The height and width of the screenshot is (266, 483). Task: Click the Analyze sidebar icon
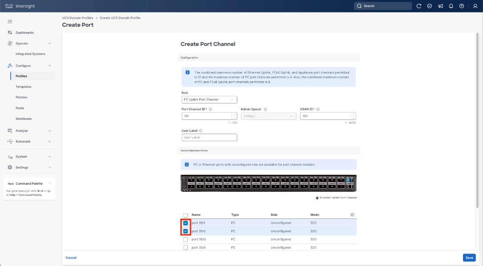click(10, 131)
